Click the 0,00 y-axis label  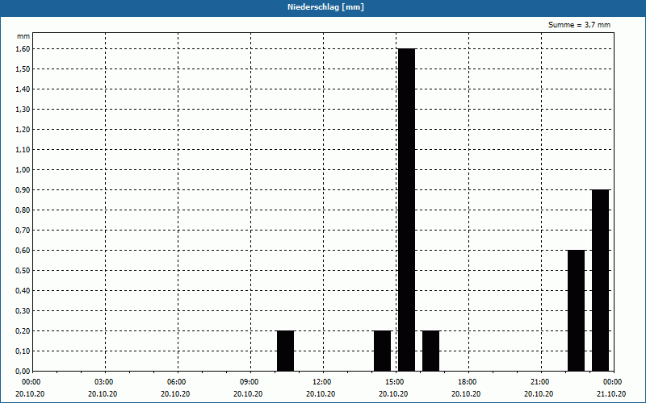(x=23, y=372)
